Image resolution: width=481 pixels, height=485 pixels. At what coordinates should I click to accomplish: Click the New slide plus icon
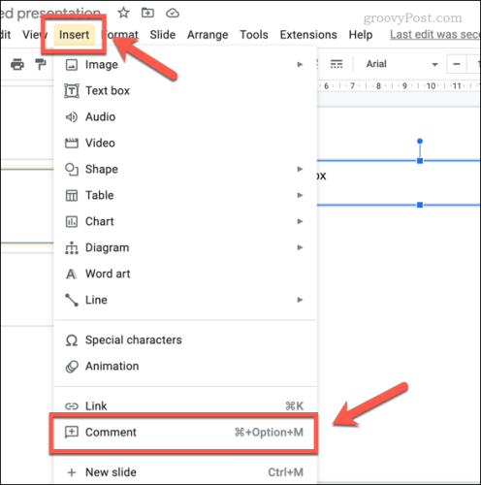72,472
